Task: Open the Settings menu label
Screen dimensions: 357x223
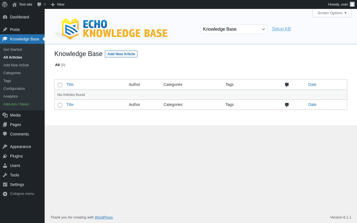Action: pos(17,185)
